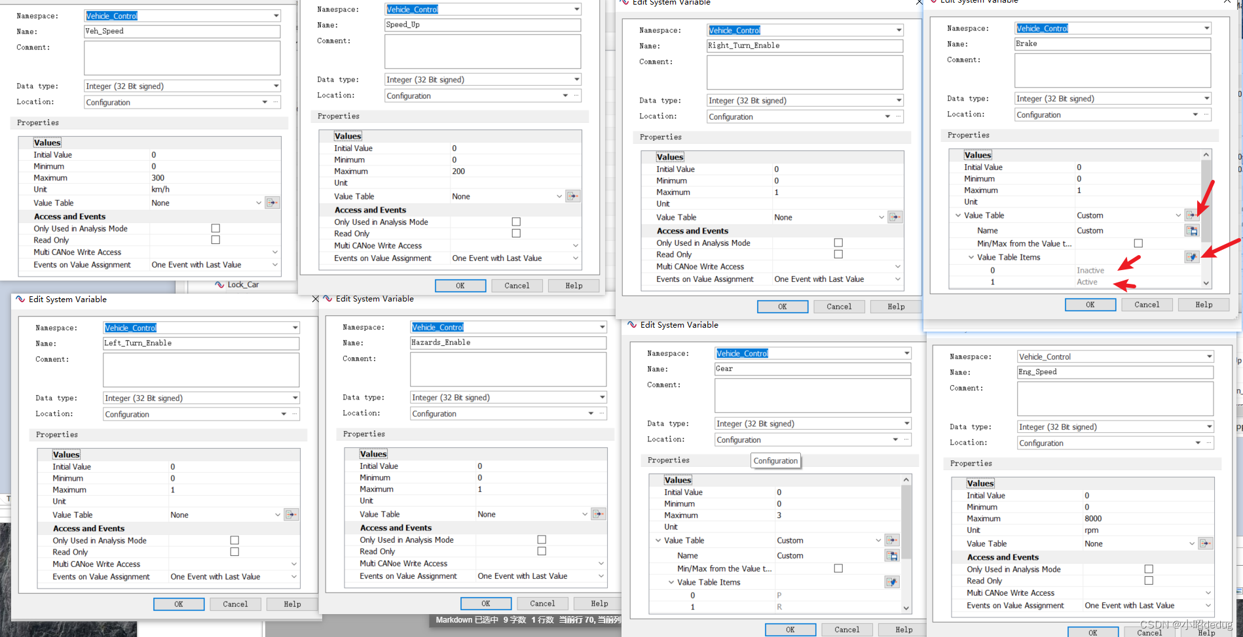Screen dimensions: 1243x637
Task: Click Name field containing Eng_Speed
Action: coord(1115,372)
